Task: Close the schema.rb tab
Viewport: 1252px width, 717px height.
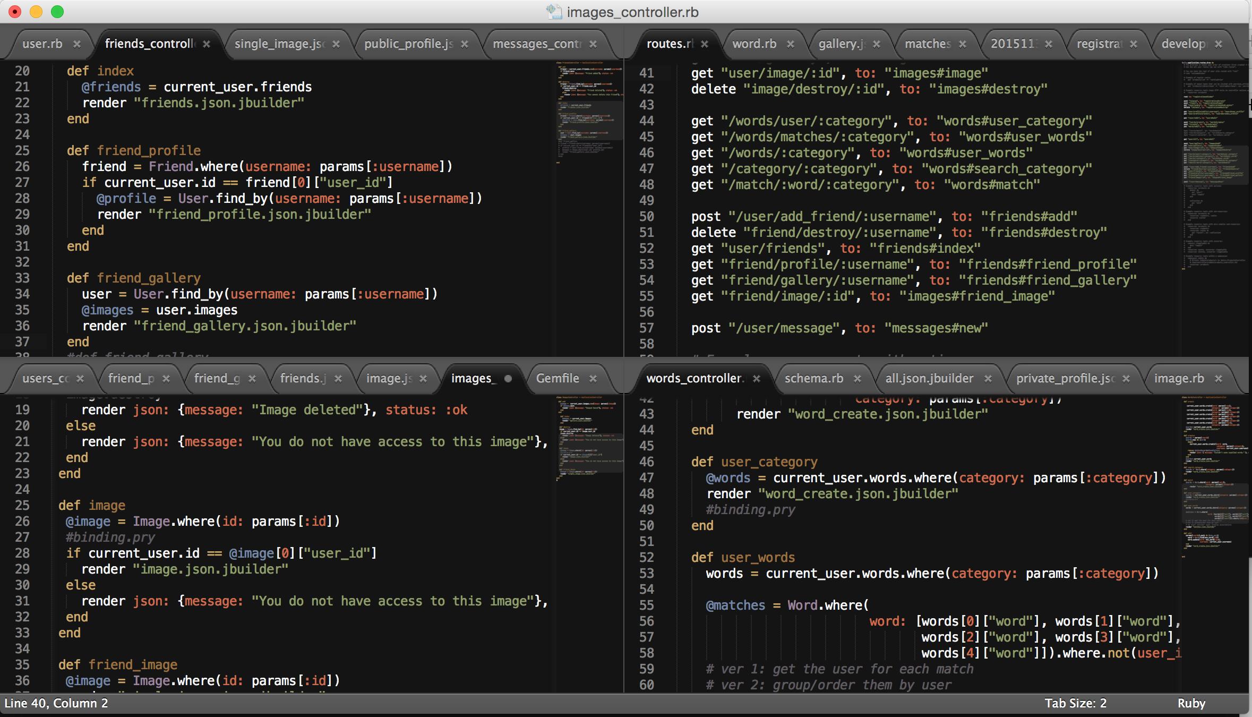Action: tap(857, 379)
